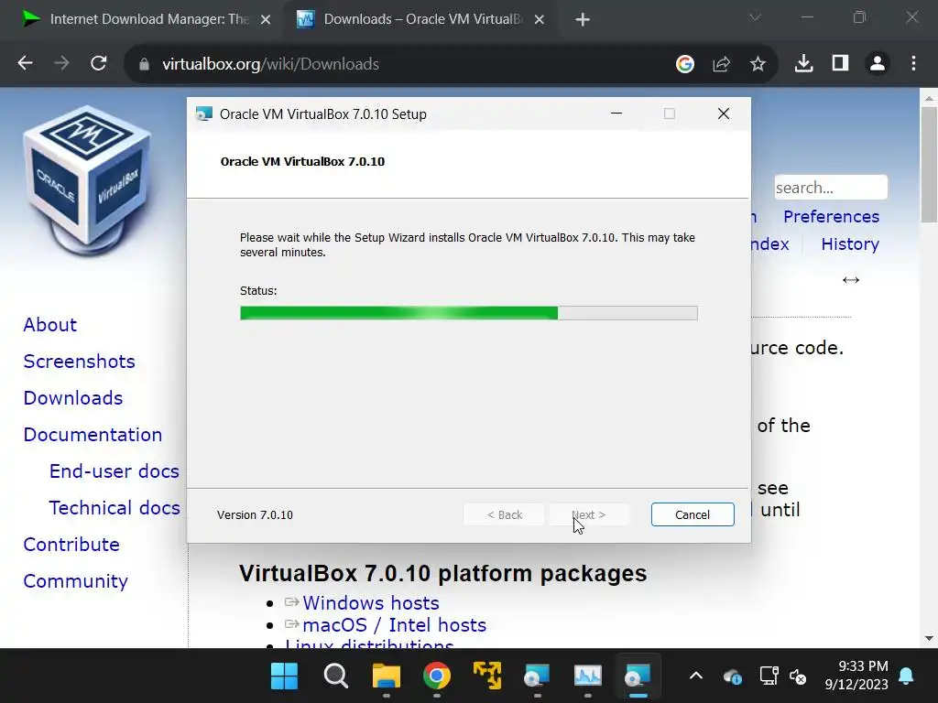Click the VirtualBox cube logo

87,181
